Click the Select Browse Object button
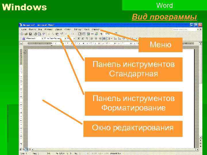 201,144
